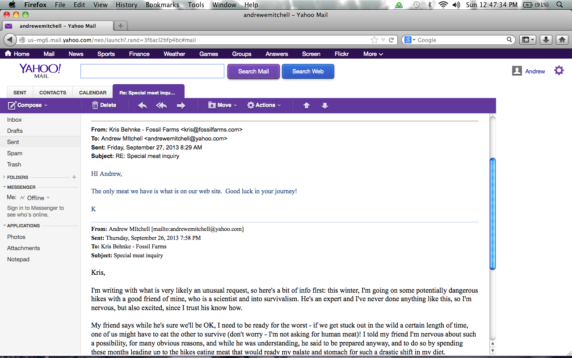Open the Spam folder
This screenshot has width=572, height=358.
point(15,153)
